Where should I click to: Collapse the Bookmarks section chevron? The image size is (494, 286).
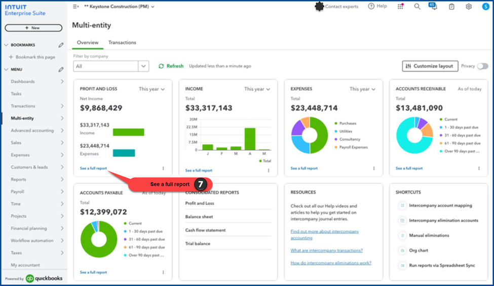tap(6, 45)
